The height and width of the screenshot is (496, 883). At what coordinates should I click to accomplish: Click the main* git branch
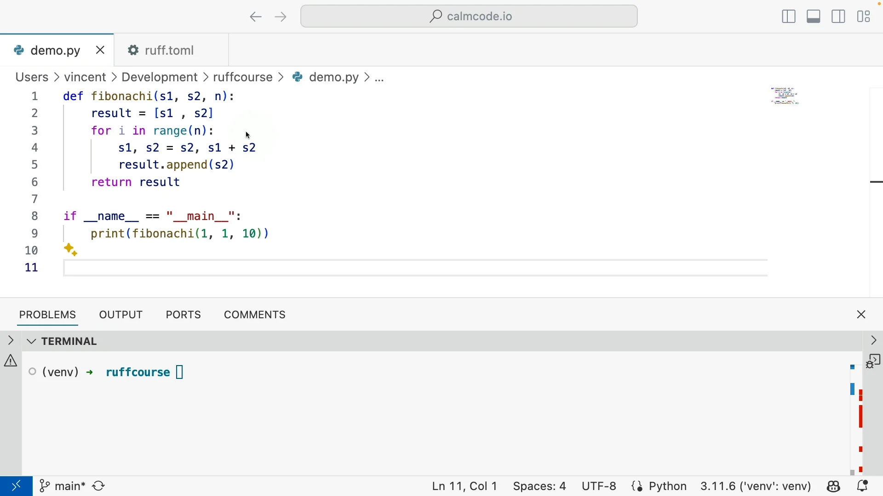tap(63, 486)
